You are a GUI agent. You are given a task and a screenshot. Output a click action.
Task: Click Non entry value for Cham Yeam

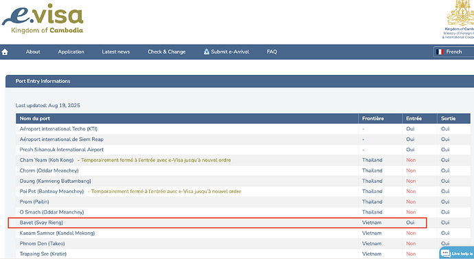411,160
